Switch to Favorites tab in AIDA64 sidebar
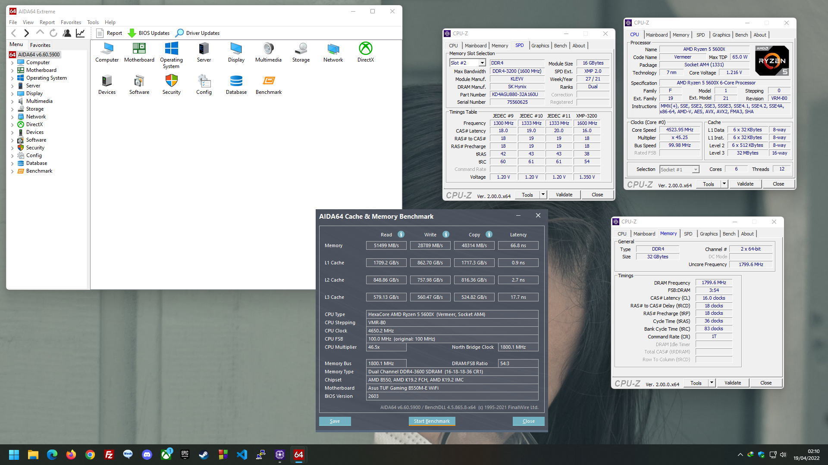The width and height of the screenshot is (828, 465). pos(40,45)
